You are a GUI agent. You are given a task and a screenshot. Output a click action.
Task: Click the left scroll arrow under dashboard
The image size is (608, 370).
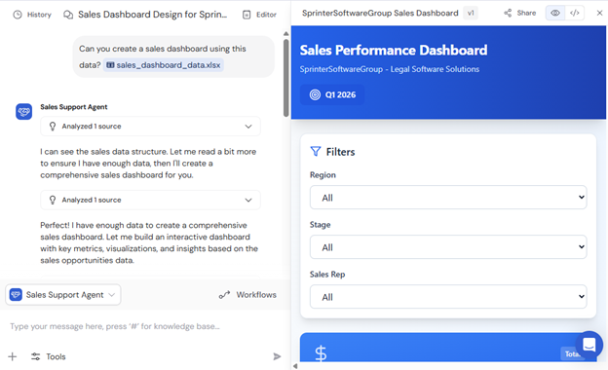point(295,366)
